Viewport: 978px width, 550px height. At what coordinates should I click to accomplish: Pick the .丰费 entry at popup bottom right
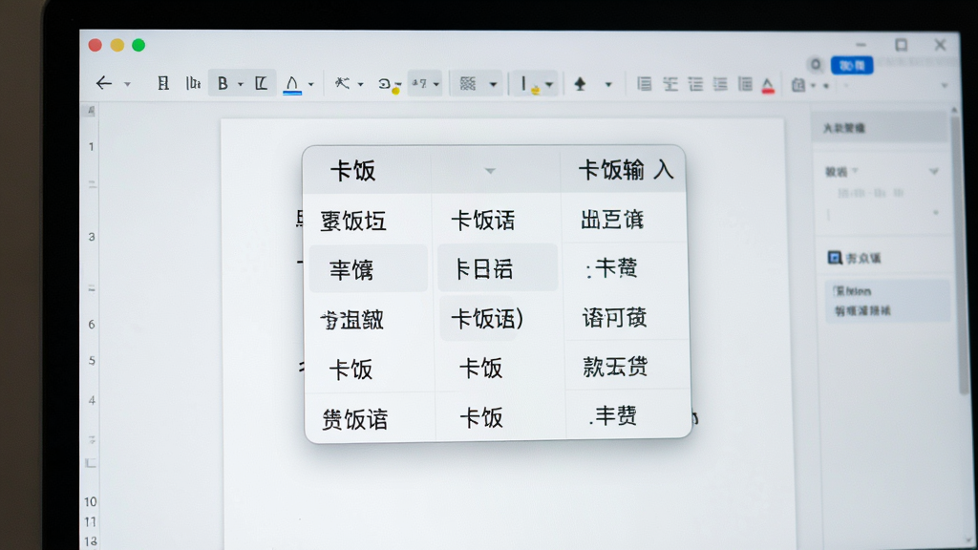pyautogui.click(x=612, y=415)
